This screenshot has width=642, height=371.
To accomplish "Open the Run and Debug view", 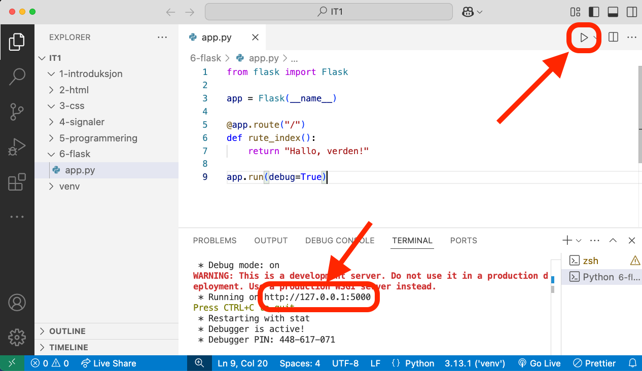I will pos(17,147).
